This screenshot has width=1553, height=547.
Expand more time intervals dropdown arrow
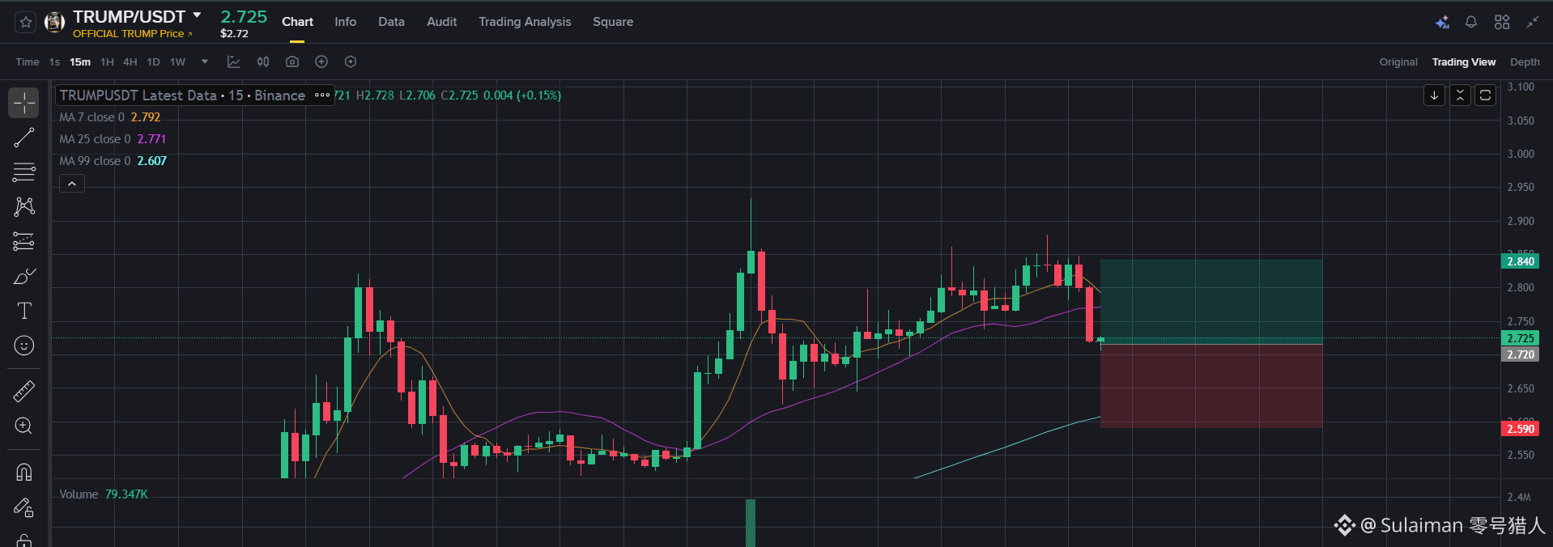point(205,61)
